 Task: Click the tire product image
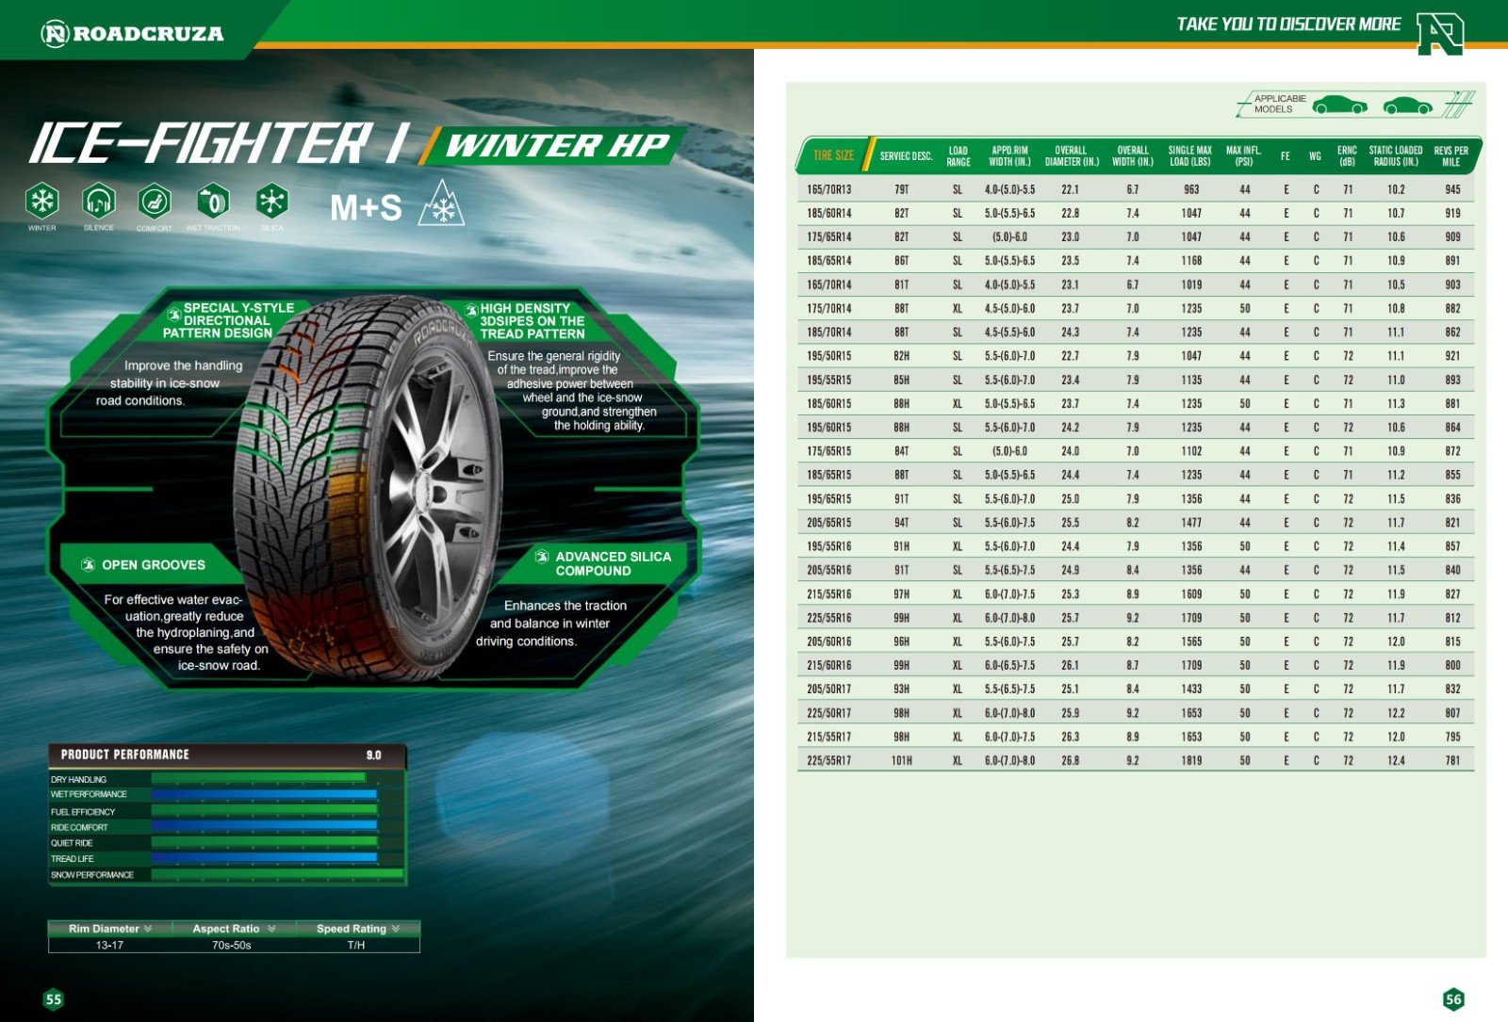tap(372, 490)
